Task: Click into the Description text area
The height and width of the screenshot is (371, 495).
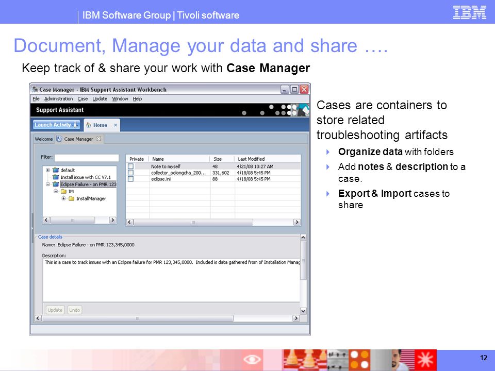Action: pyautogui.click(x=171, y=280)
